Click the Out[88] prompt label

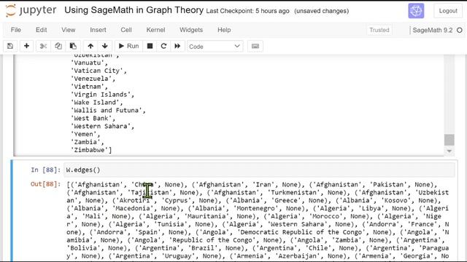pos(45,184)
